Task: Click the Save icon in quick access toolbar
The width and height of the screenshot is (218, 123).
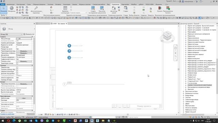Action: tap(7, 18)
